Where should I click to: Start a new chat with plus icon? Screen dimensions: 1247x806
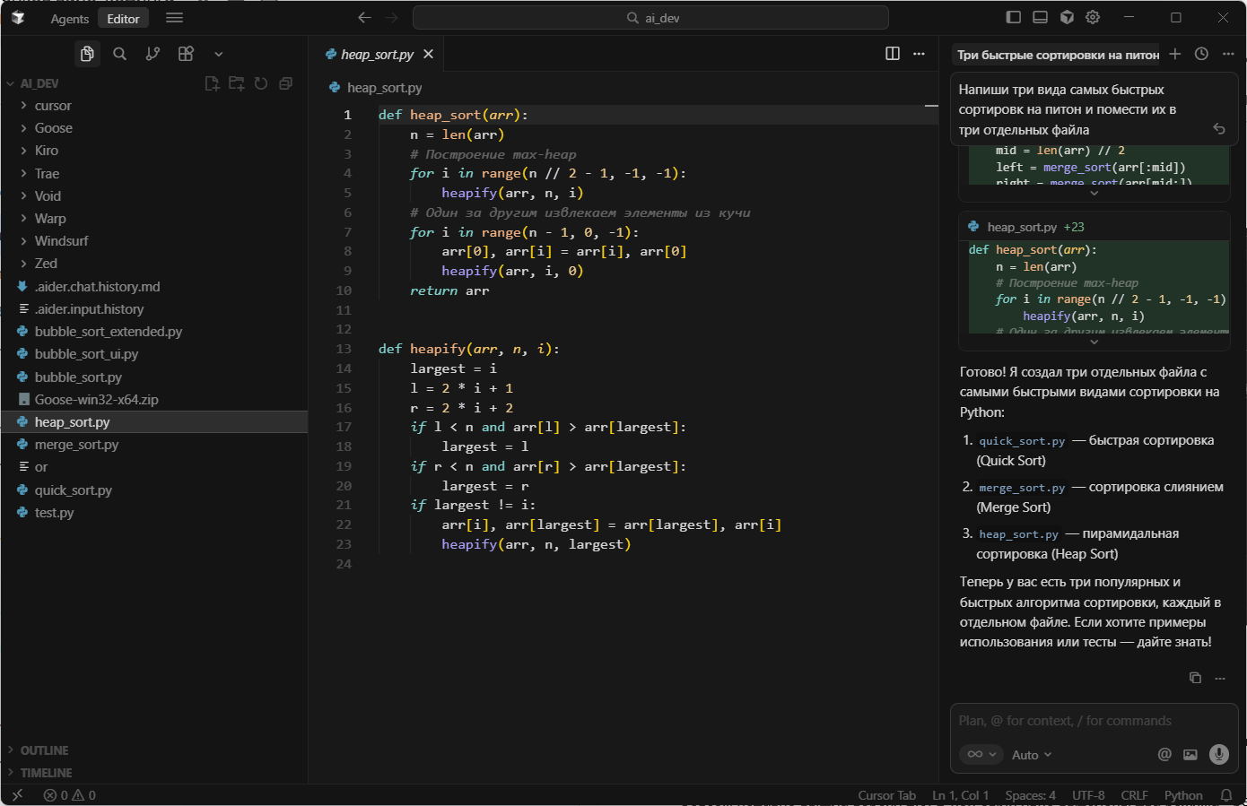1174,54
